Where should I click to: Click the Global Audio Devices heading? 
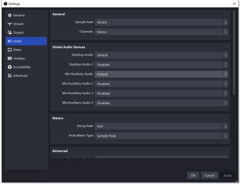pos(69,47)
